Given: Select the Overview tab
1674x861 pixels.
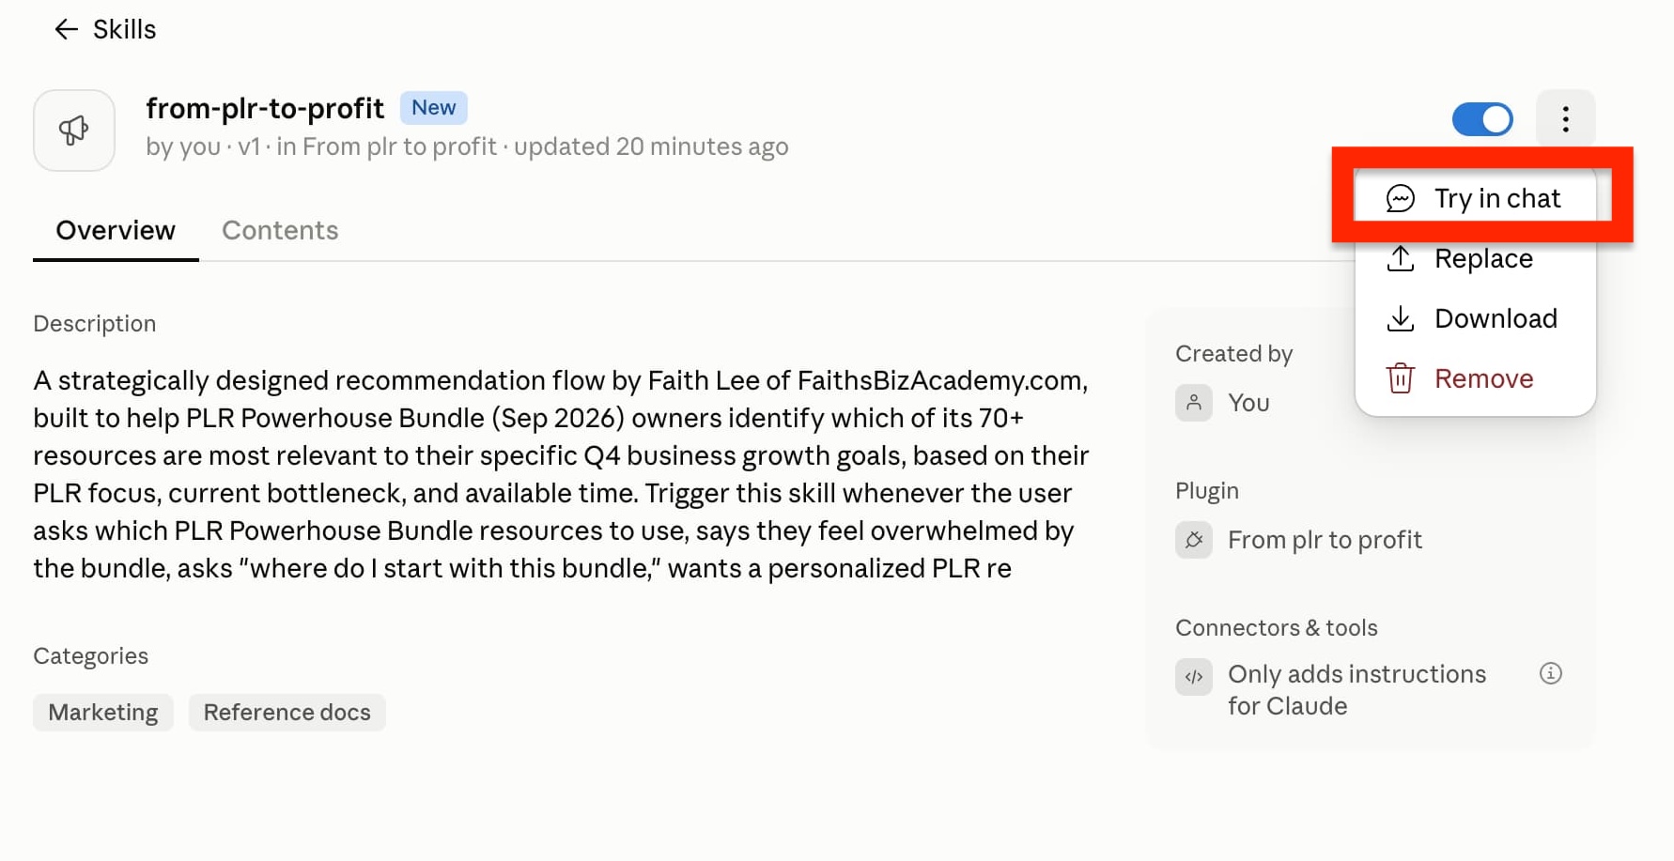Looking at the screenshot, I should [116, 231].
